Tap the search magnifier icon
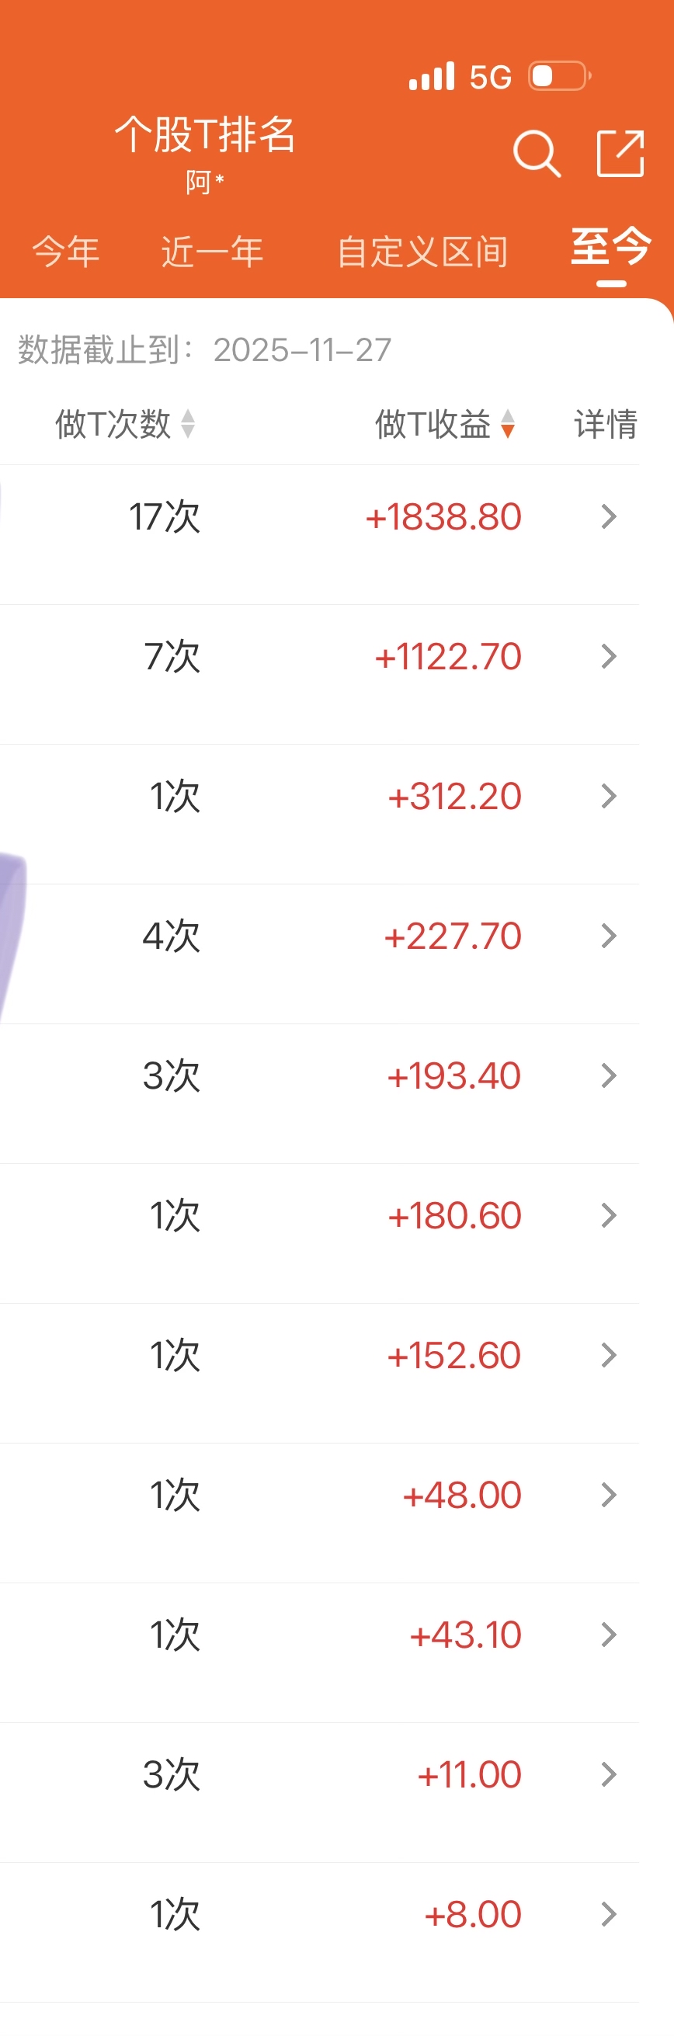This screenshot has width=674, height=2036. coord(537,153)
